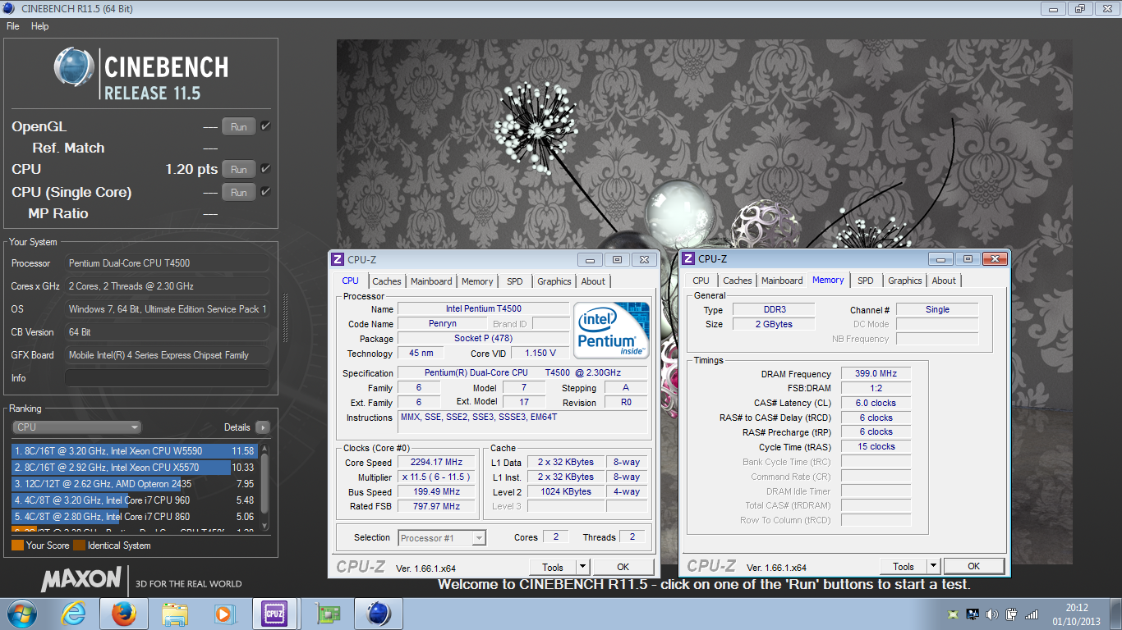This screenshot has height=630, width=1122.
Task: Click the Cinebench Release 11.5 logo
Action: tap(141, 74)
